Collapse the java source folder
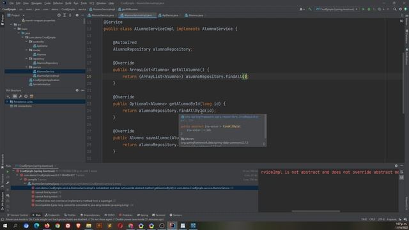409x230 pixels. coord(19,33)
